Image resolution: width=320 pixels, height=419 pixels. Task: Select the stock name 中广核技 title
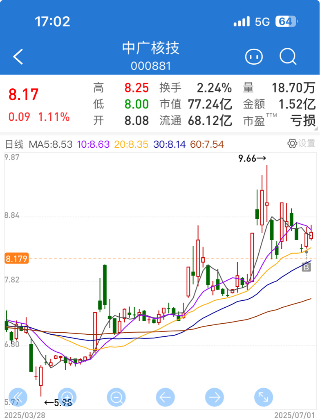coord(151,48)
